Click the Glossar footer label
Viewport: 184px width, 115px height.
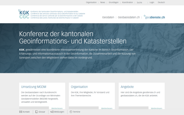(x=42, y=112)
